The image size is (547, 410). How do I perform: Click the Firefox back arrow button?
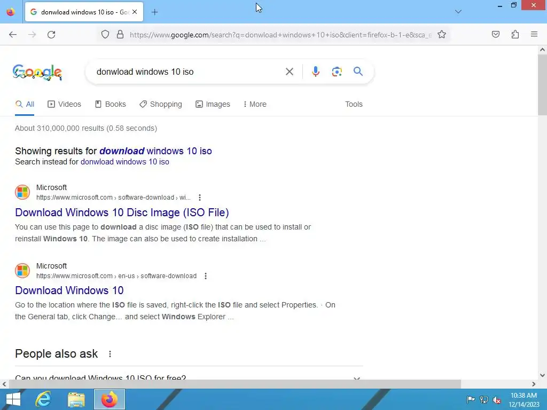(13, 35)
